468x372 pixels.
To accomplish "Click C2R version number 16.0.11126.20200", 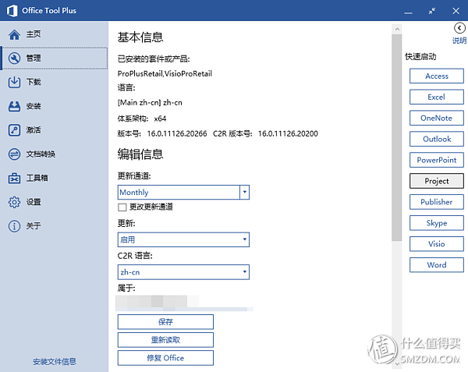I will 288,133.
